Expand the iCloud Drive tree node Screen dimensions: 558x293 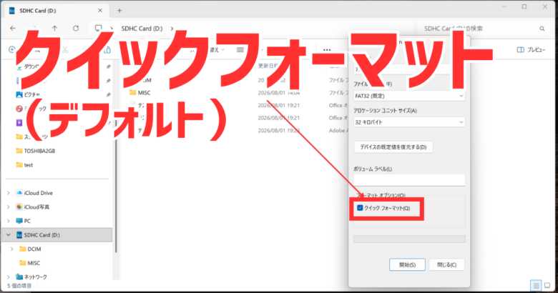click(9, 193)
